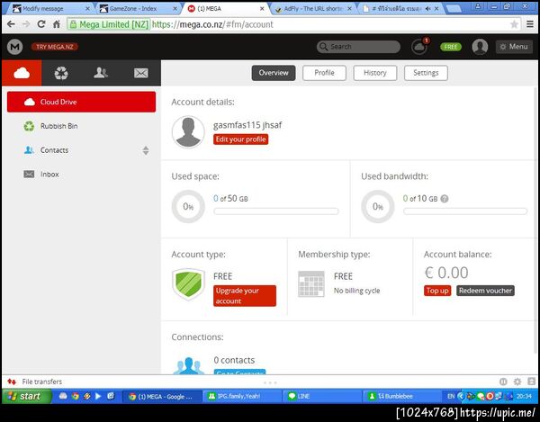
Task: Open Contacts in sidebar
Action: (81, 150)
